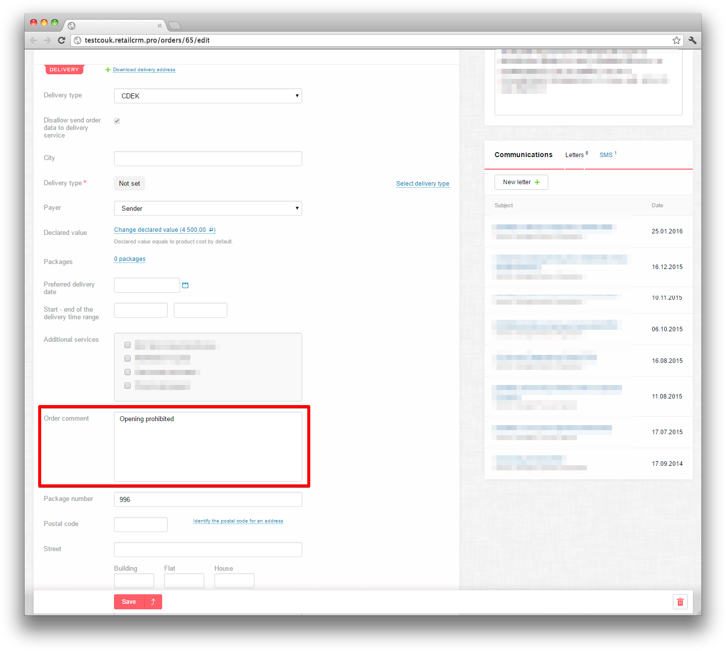Click the New letter button
726x651 pixels.
[x=521, y=182]
